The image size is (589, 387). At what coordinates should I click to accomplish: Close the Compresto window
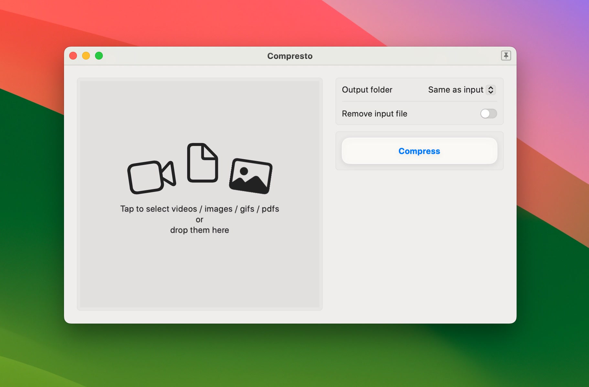tap(73, 56)
